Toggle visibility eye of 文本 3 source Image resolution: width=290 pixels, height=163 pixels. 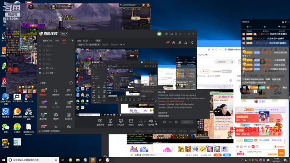point(40,59)
